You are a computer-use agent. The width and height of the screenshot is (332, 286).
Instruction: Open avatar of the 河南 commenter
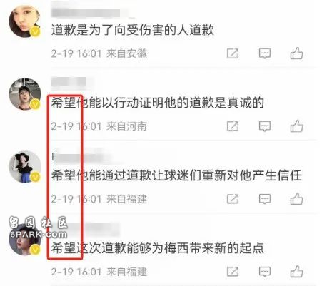click(25, 94)
